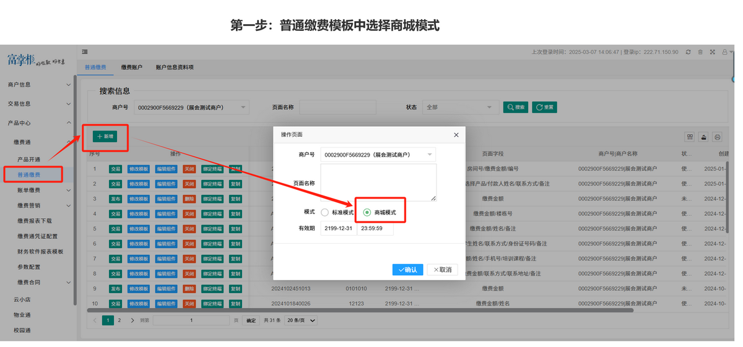Image resolution: width=743 pixels, height=347 pixels.
Task: Click the 页面名称 textarea in the dialog
Action: coord(378,182)
